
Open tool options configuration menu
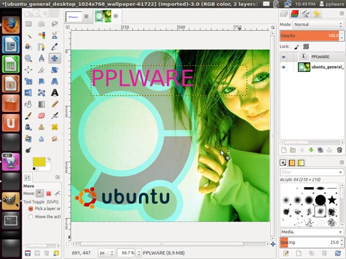click(x=57, y=177)
